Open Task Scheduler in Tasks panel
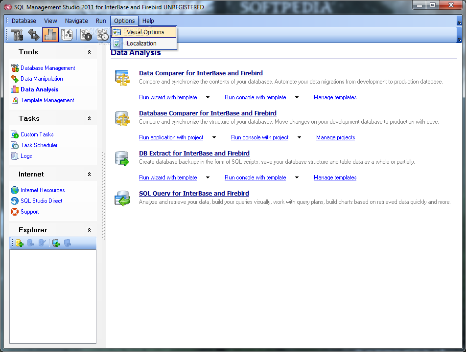Viewport: 466px width, 352px height. [39, 145]
